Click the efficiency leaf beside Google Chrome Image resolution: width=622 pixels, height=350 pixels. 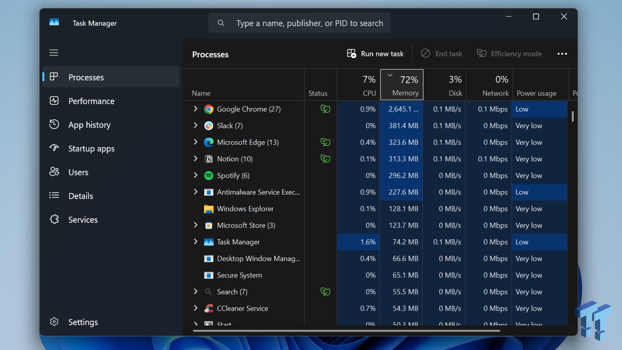pos(326,109)
